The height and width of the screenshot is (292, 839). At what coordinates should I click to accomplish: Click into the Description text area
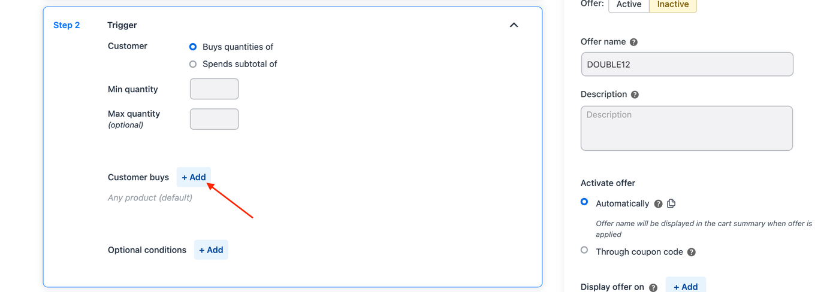pos(687,129)
